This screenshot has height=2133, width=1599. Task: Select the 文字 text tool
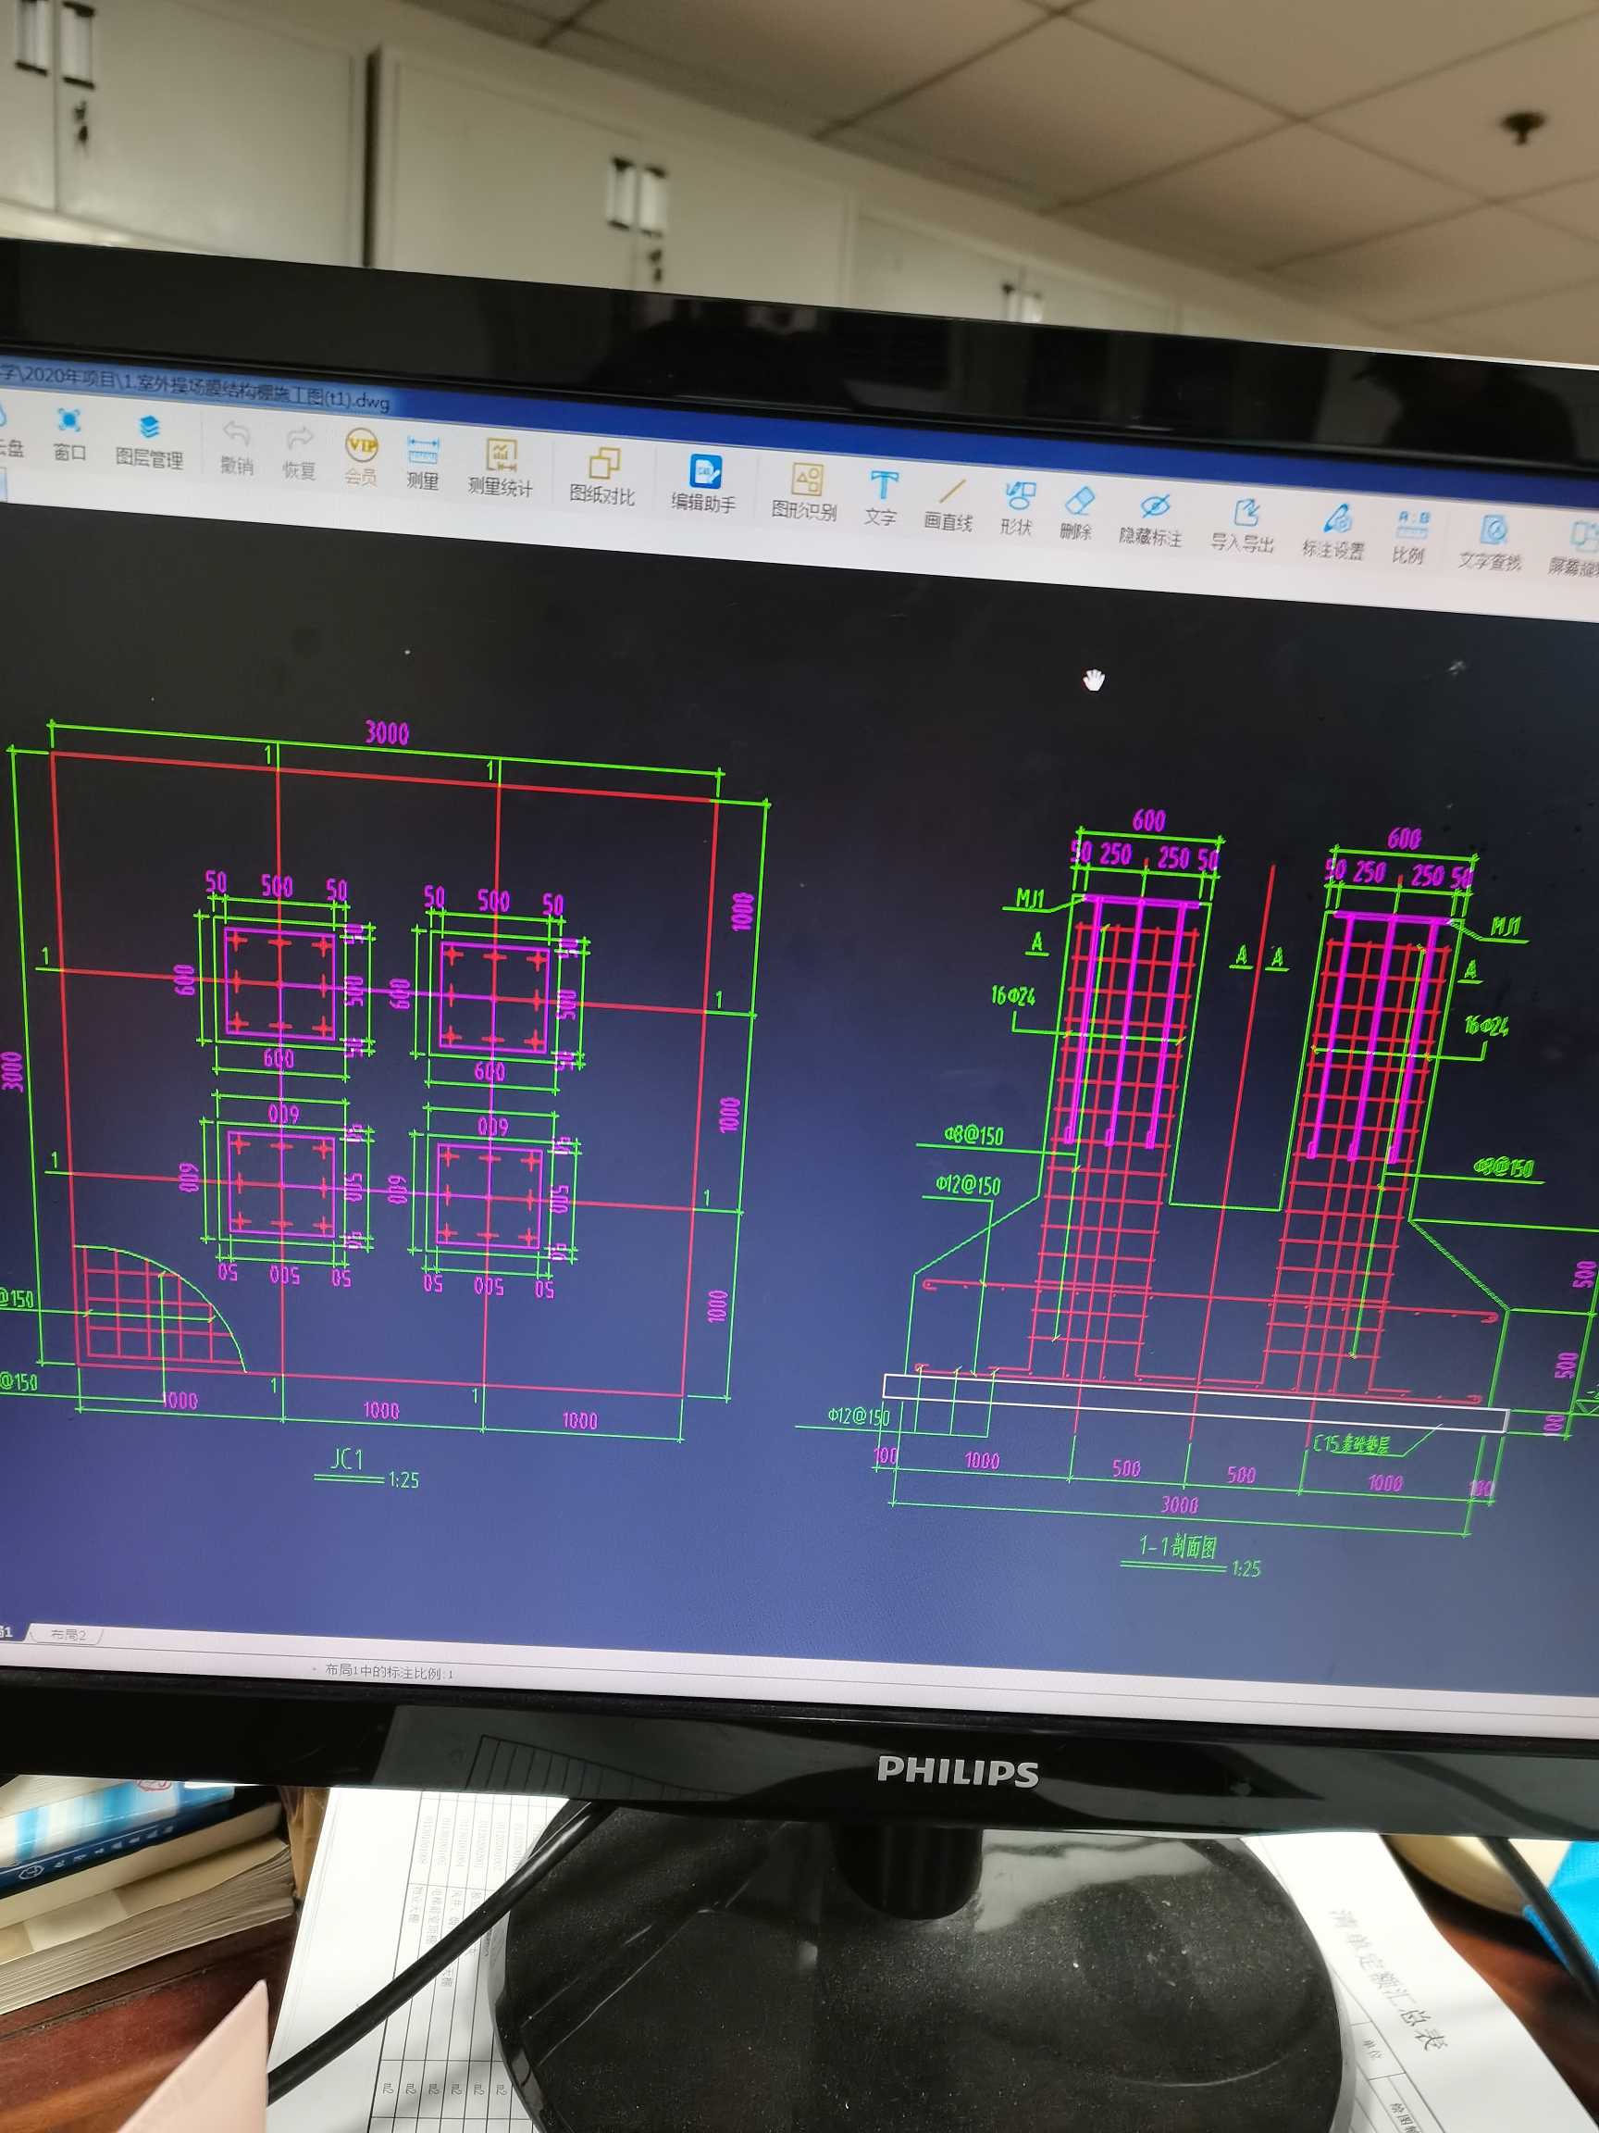(x=880, y=499)
